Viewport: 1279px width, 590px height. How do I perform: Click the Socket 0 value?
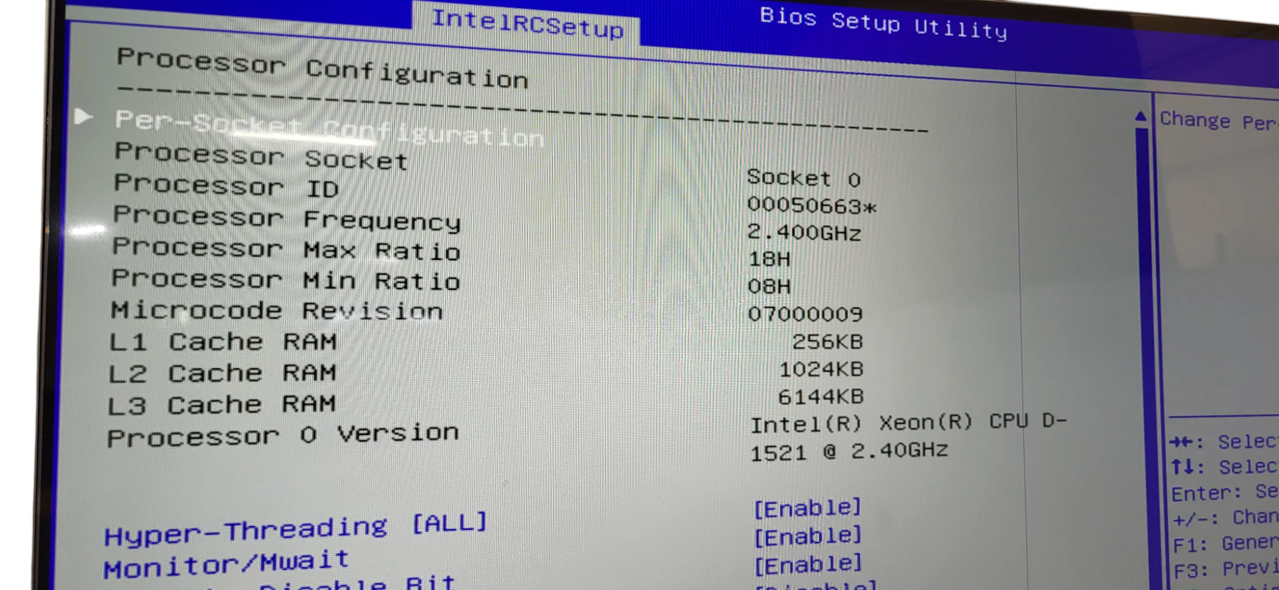(x=804, y=178)
